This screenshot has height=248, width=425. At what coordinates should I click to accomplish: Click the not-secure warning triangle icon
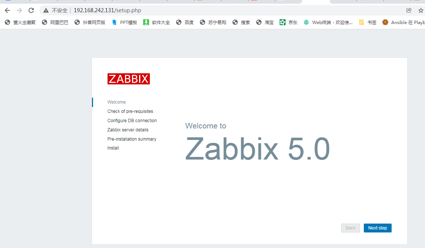pyautogui.click(x=46, y=10)
